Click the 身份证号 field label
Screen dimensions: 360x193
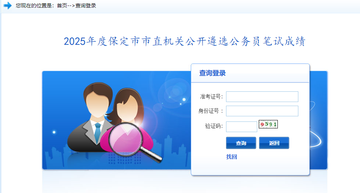[211, 111]
